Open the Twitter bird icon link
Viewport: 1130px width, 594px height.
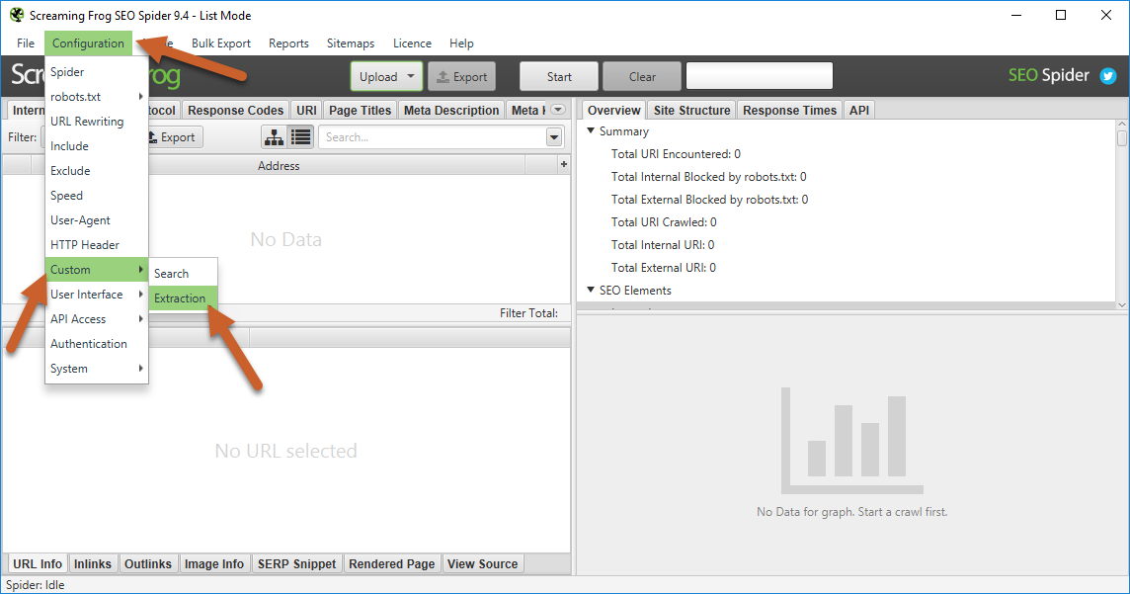pos(1108,76)
